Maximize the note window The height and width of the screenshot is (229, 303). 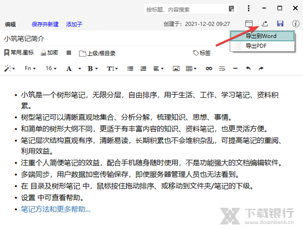point(280,8)
